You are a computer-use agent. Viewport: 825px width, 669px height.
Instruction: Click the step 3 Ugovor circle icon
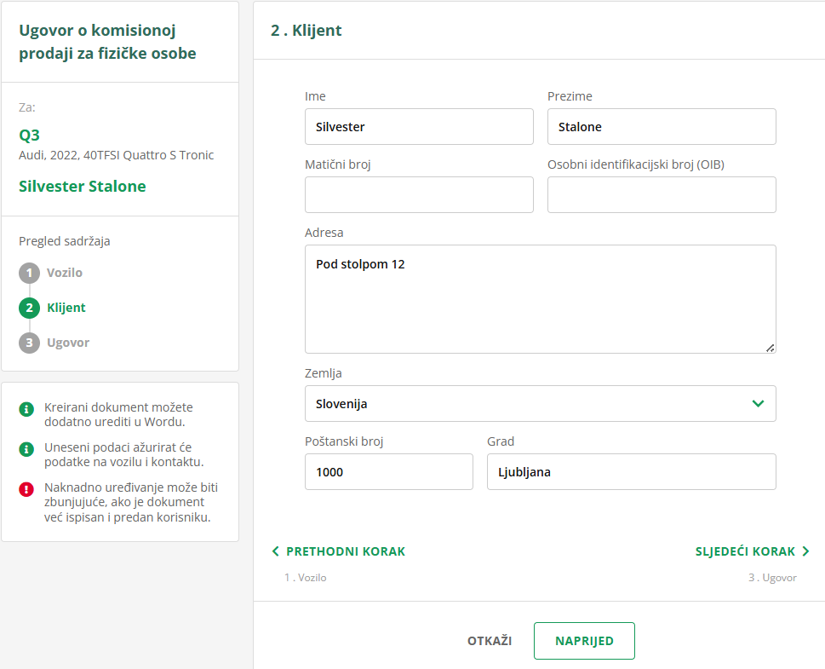coord(29,343)
